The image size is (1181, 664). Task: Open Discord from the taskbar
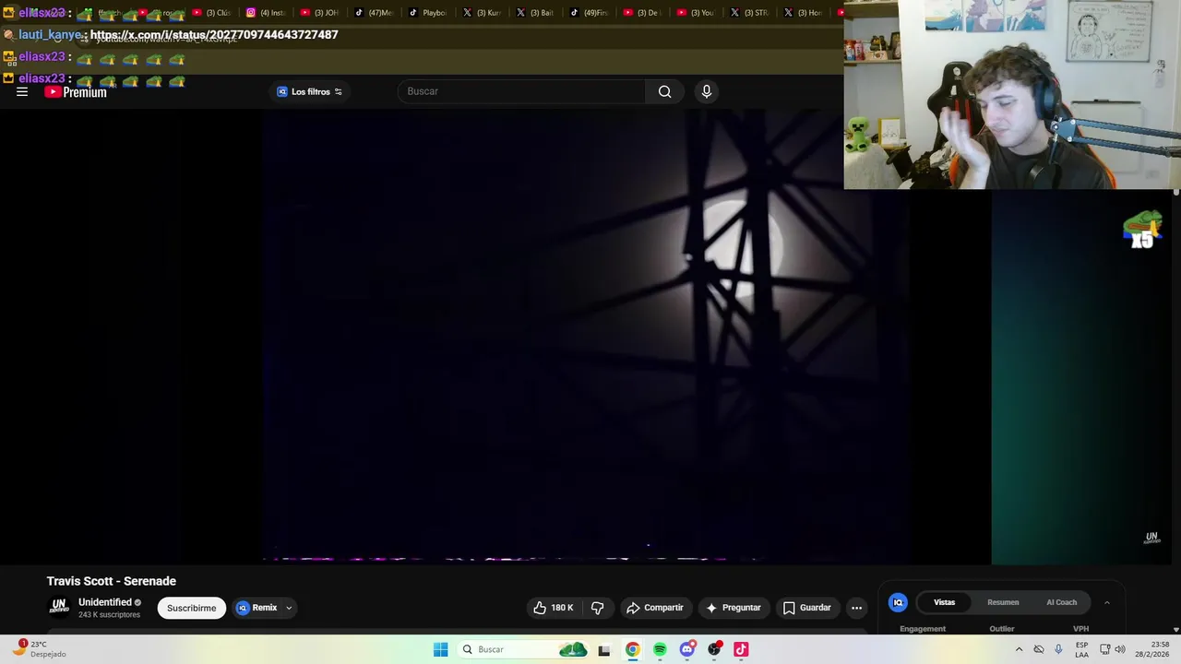tap(686, 649)
